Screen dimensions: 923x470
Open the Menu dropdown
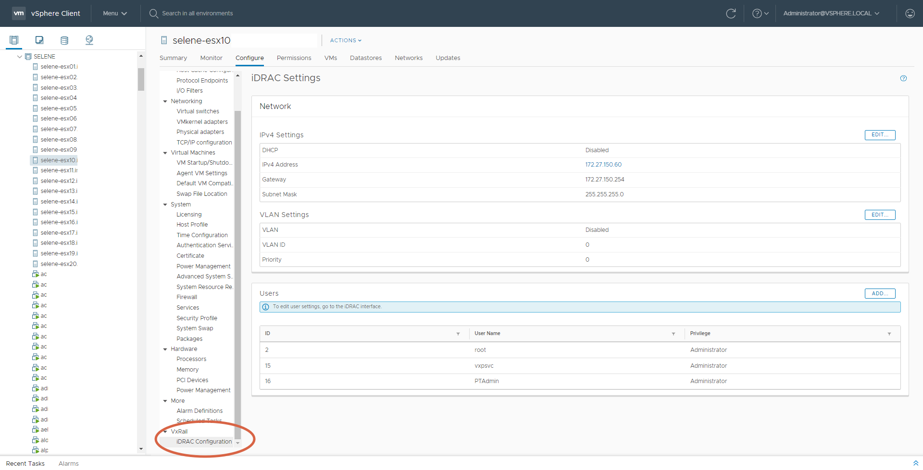(x=115, y=13)
